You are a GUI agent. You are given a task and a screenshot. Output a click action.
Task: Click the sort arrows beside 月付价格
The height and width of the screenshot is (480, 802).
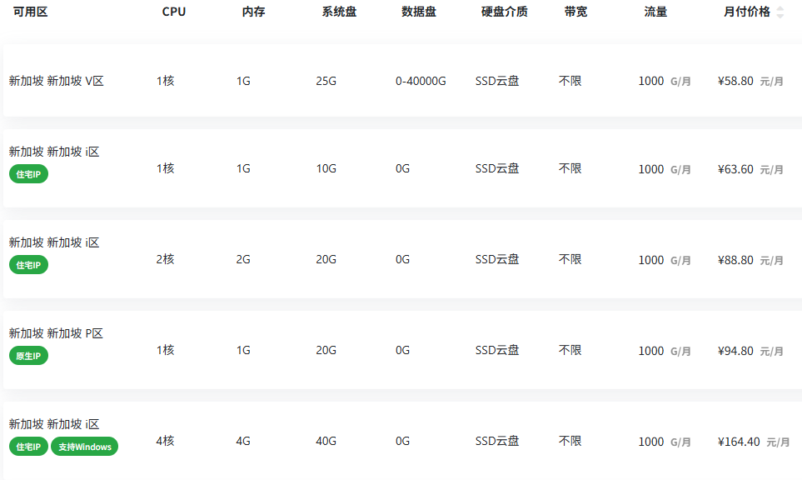[x=780, y=12]
